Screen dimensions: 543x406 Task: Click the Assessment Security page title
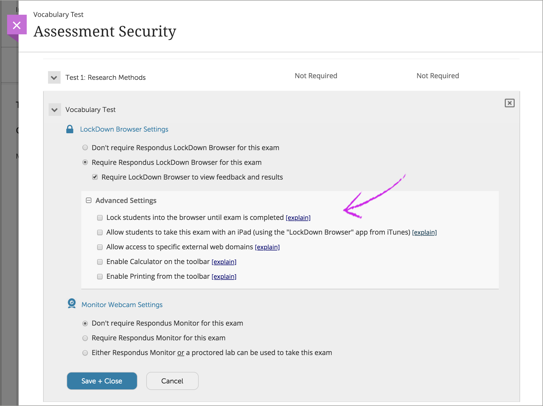(105, 31)
